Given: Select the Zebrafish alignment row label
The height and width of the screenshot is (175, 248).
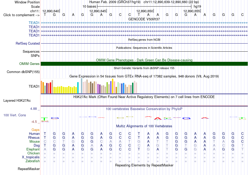Looking at the screenshot, I should tap(33, 161).
